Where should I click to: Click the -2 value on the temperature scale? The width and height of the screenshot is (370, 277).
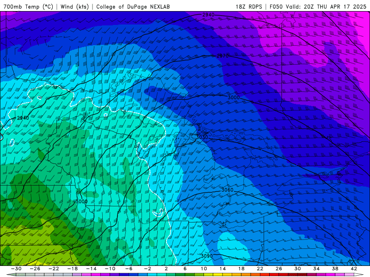pos(148,269)
